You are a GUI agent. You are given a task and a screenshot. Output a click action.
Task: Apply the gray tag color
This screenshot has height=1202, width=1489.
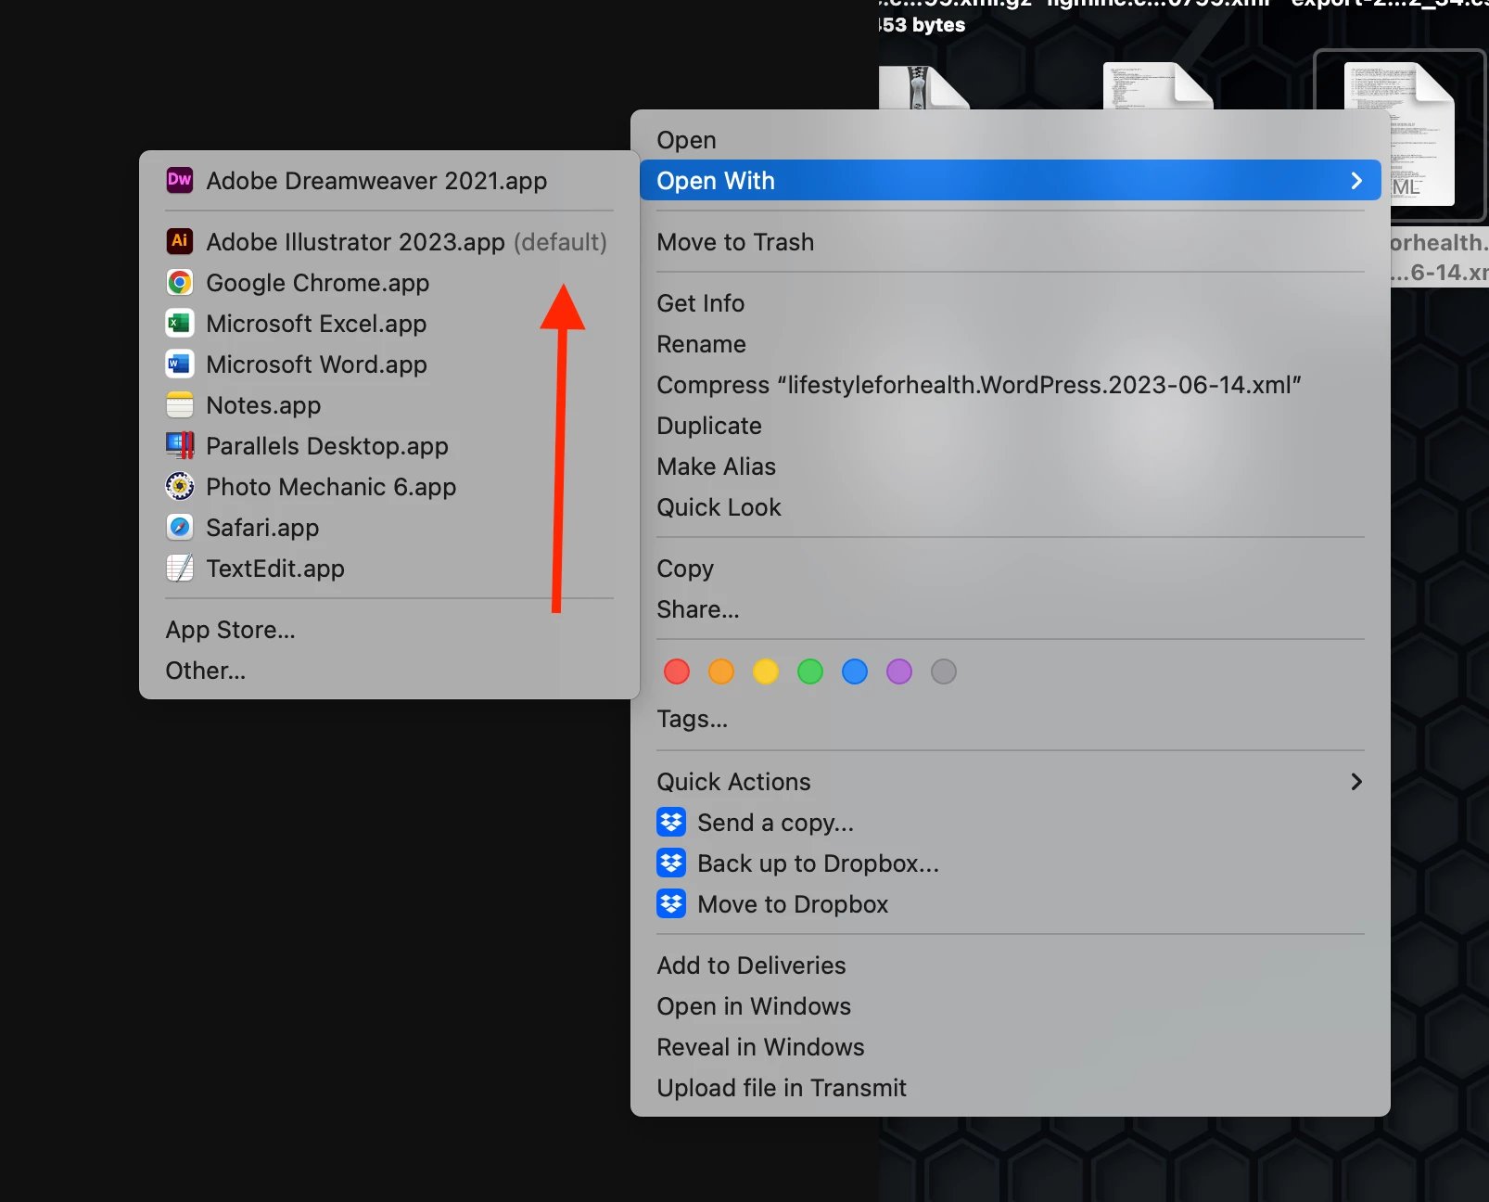(944, 671)
